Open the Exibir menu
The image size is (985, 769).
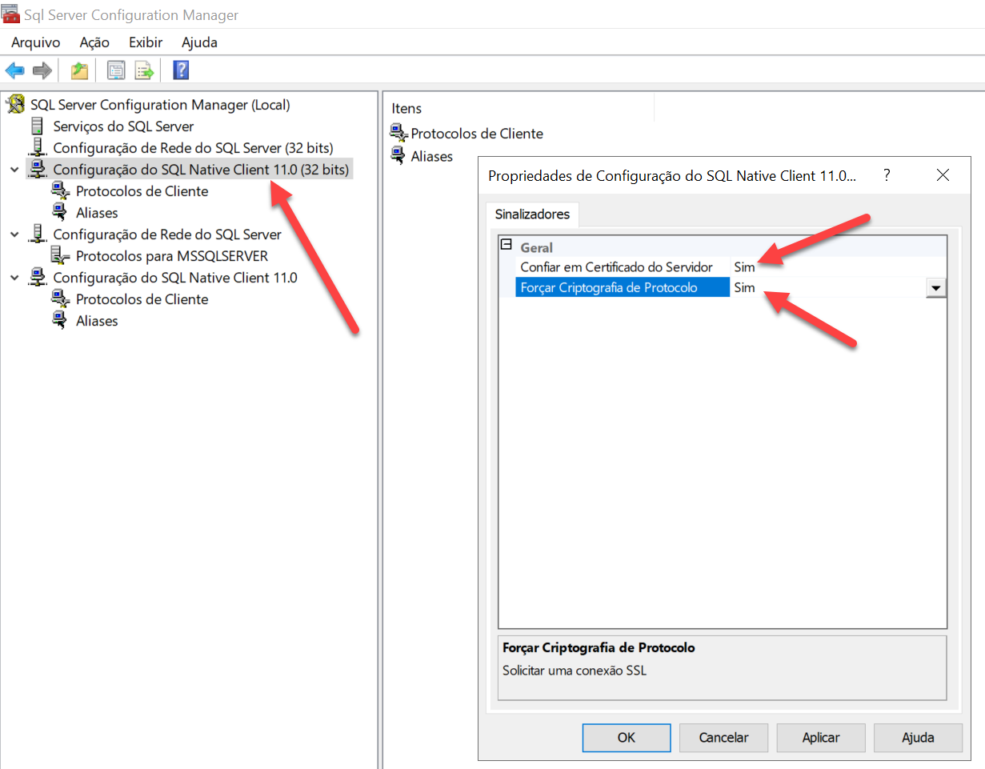(146, 42)
